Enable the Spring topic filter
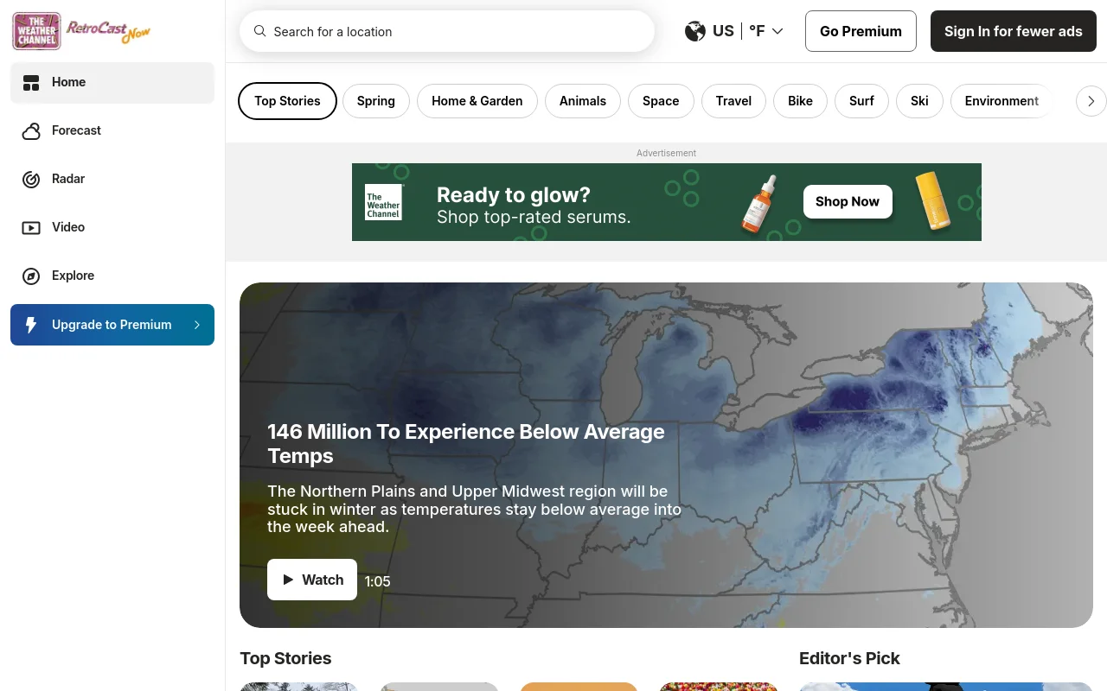This screenshot has height=691, width=1107. click(375, 101)
